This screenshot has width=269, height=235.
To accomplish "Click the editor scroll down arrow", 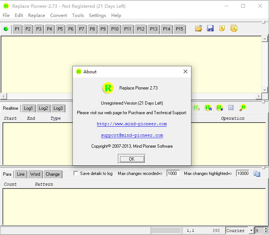I will coord(265,90).
